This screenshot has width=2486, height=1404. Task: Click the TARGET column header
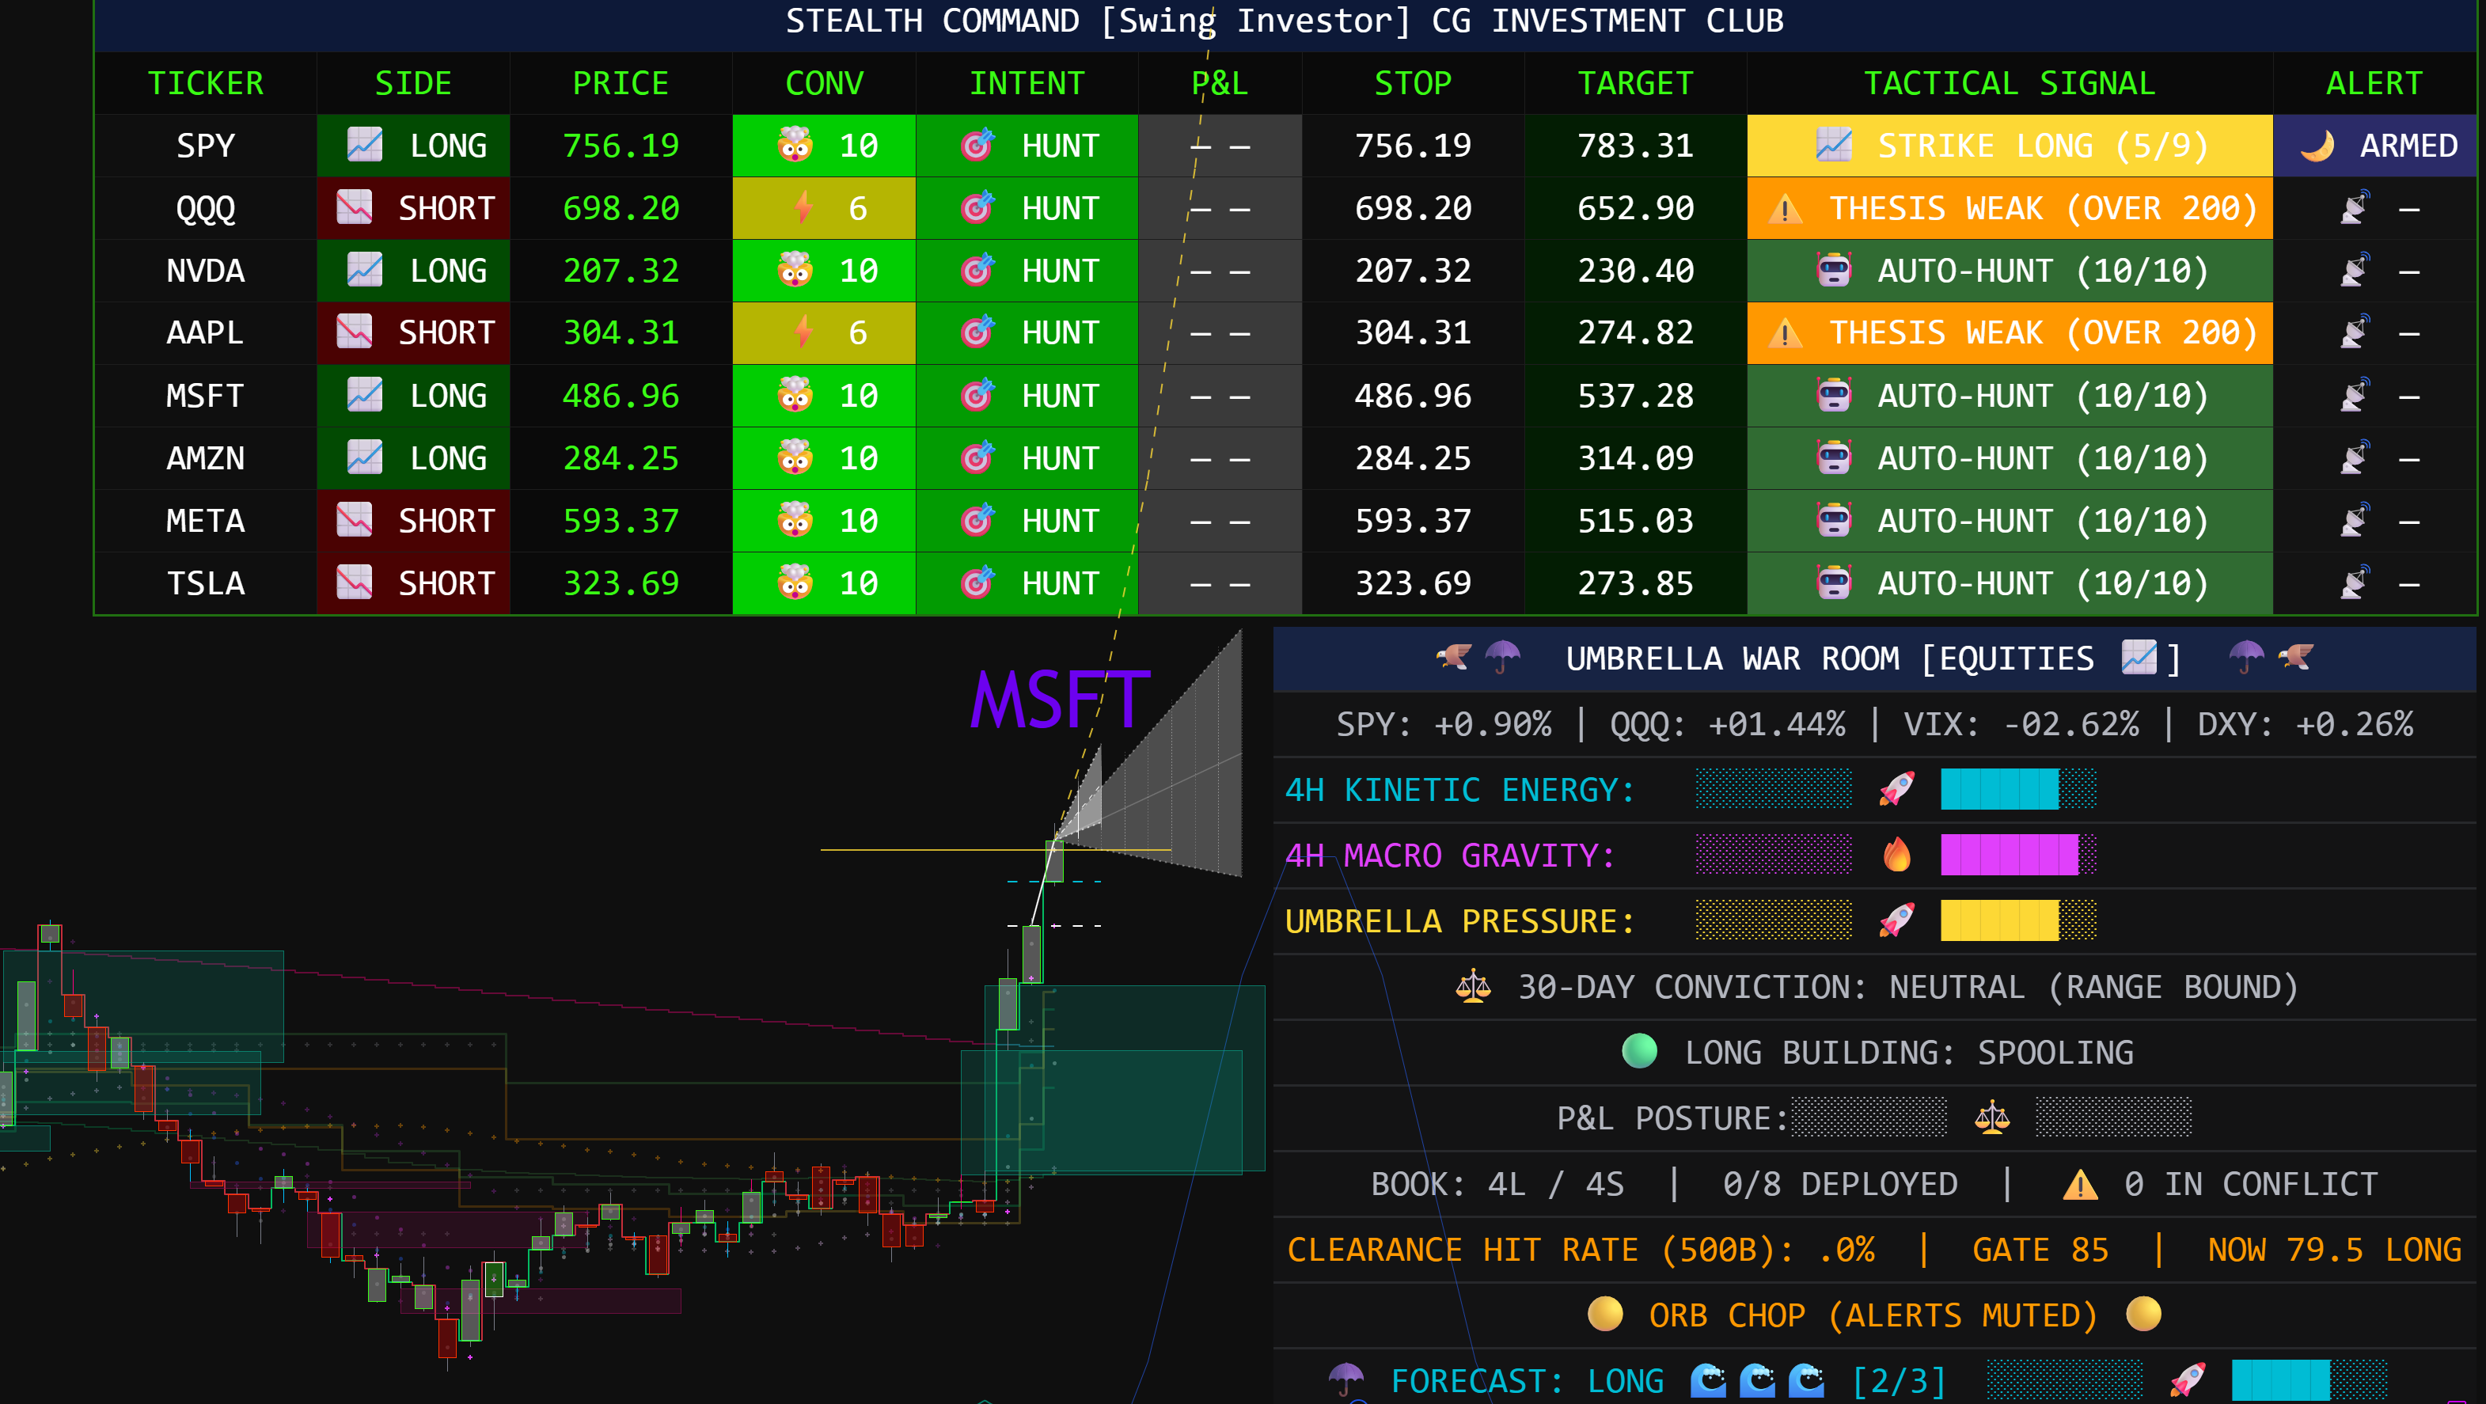tap(1636, 84)
